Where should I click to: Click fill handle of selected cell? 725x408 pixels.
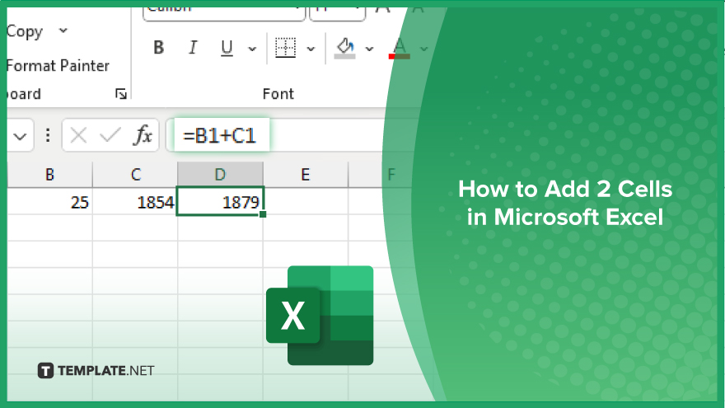(x=263, y=214)
